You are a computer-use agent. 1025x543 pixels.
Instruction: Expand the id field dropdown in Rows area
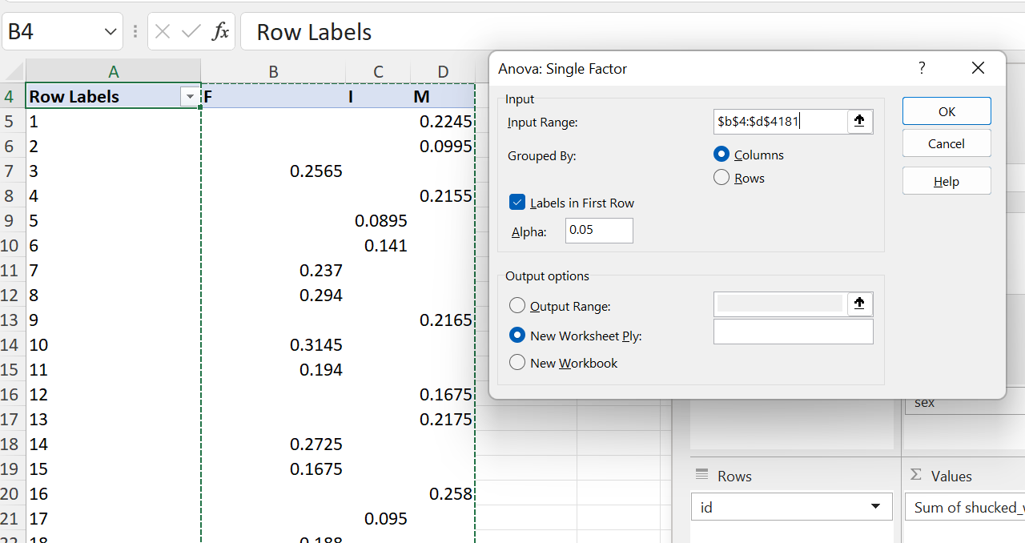click(875, 507)
